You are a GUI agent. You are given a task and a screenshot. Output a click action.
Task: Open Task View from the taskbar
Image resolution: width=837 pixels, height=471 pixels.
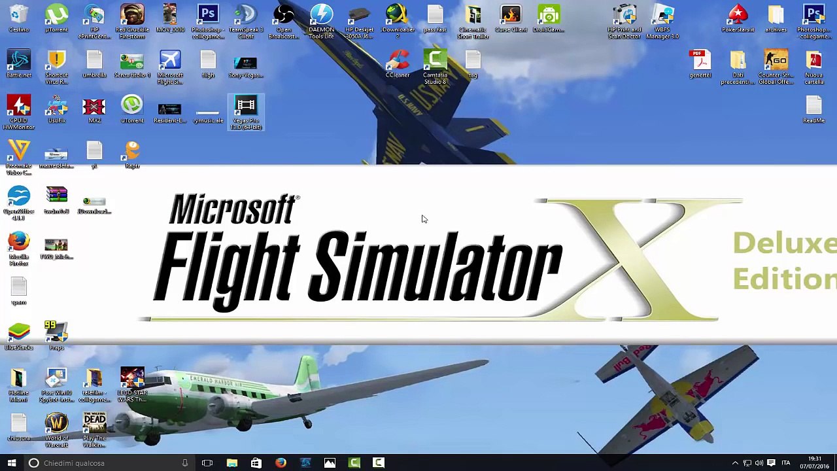click(x=207, y=463)
